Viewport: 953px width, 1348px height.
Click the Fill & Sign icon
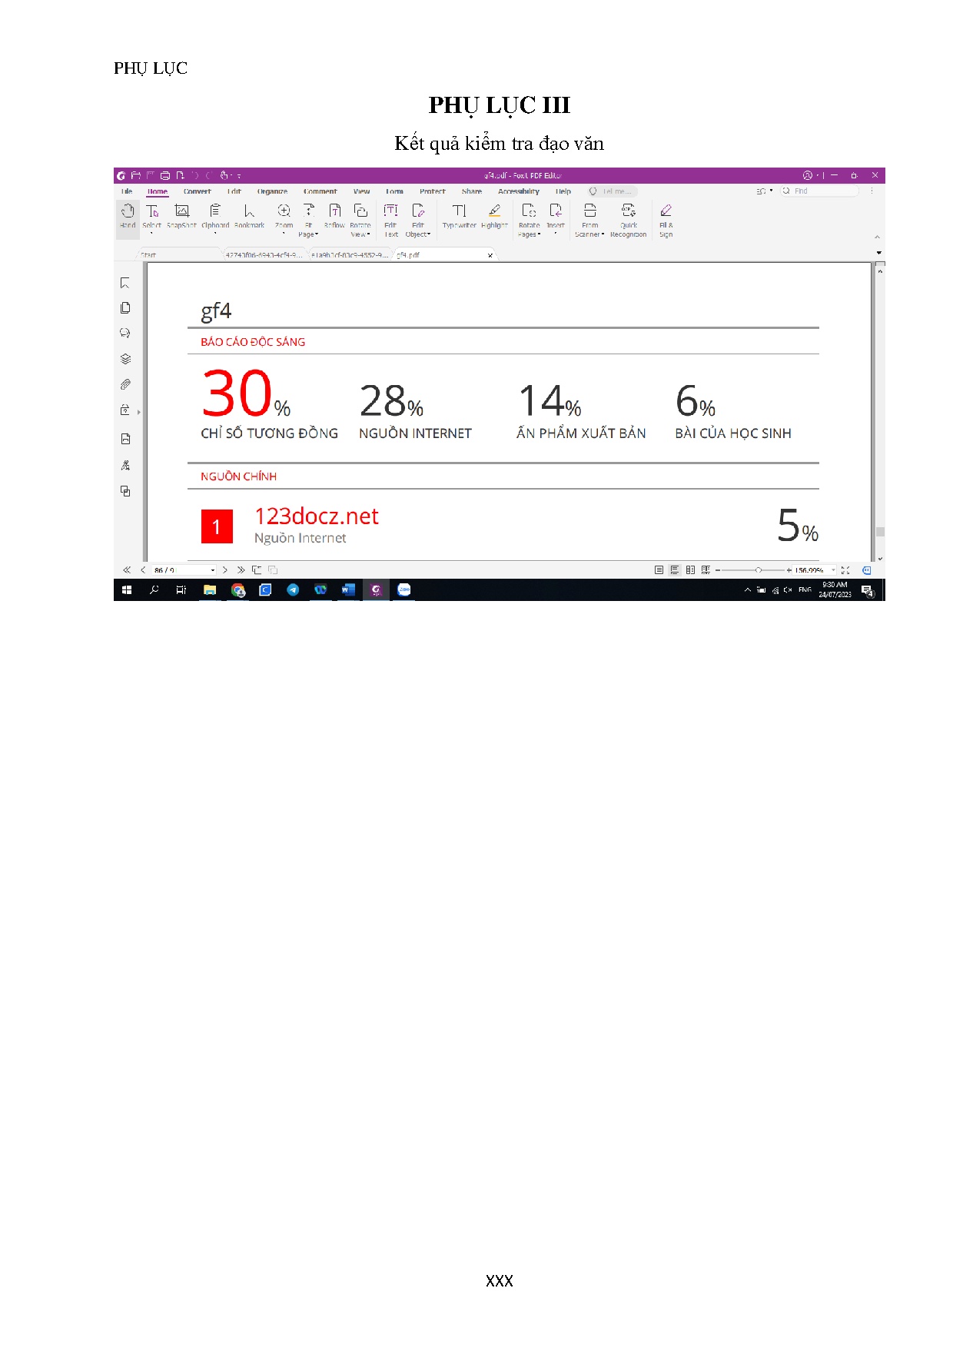coord(666,211)
